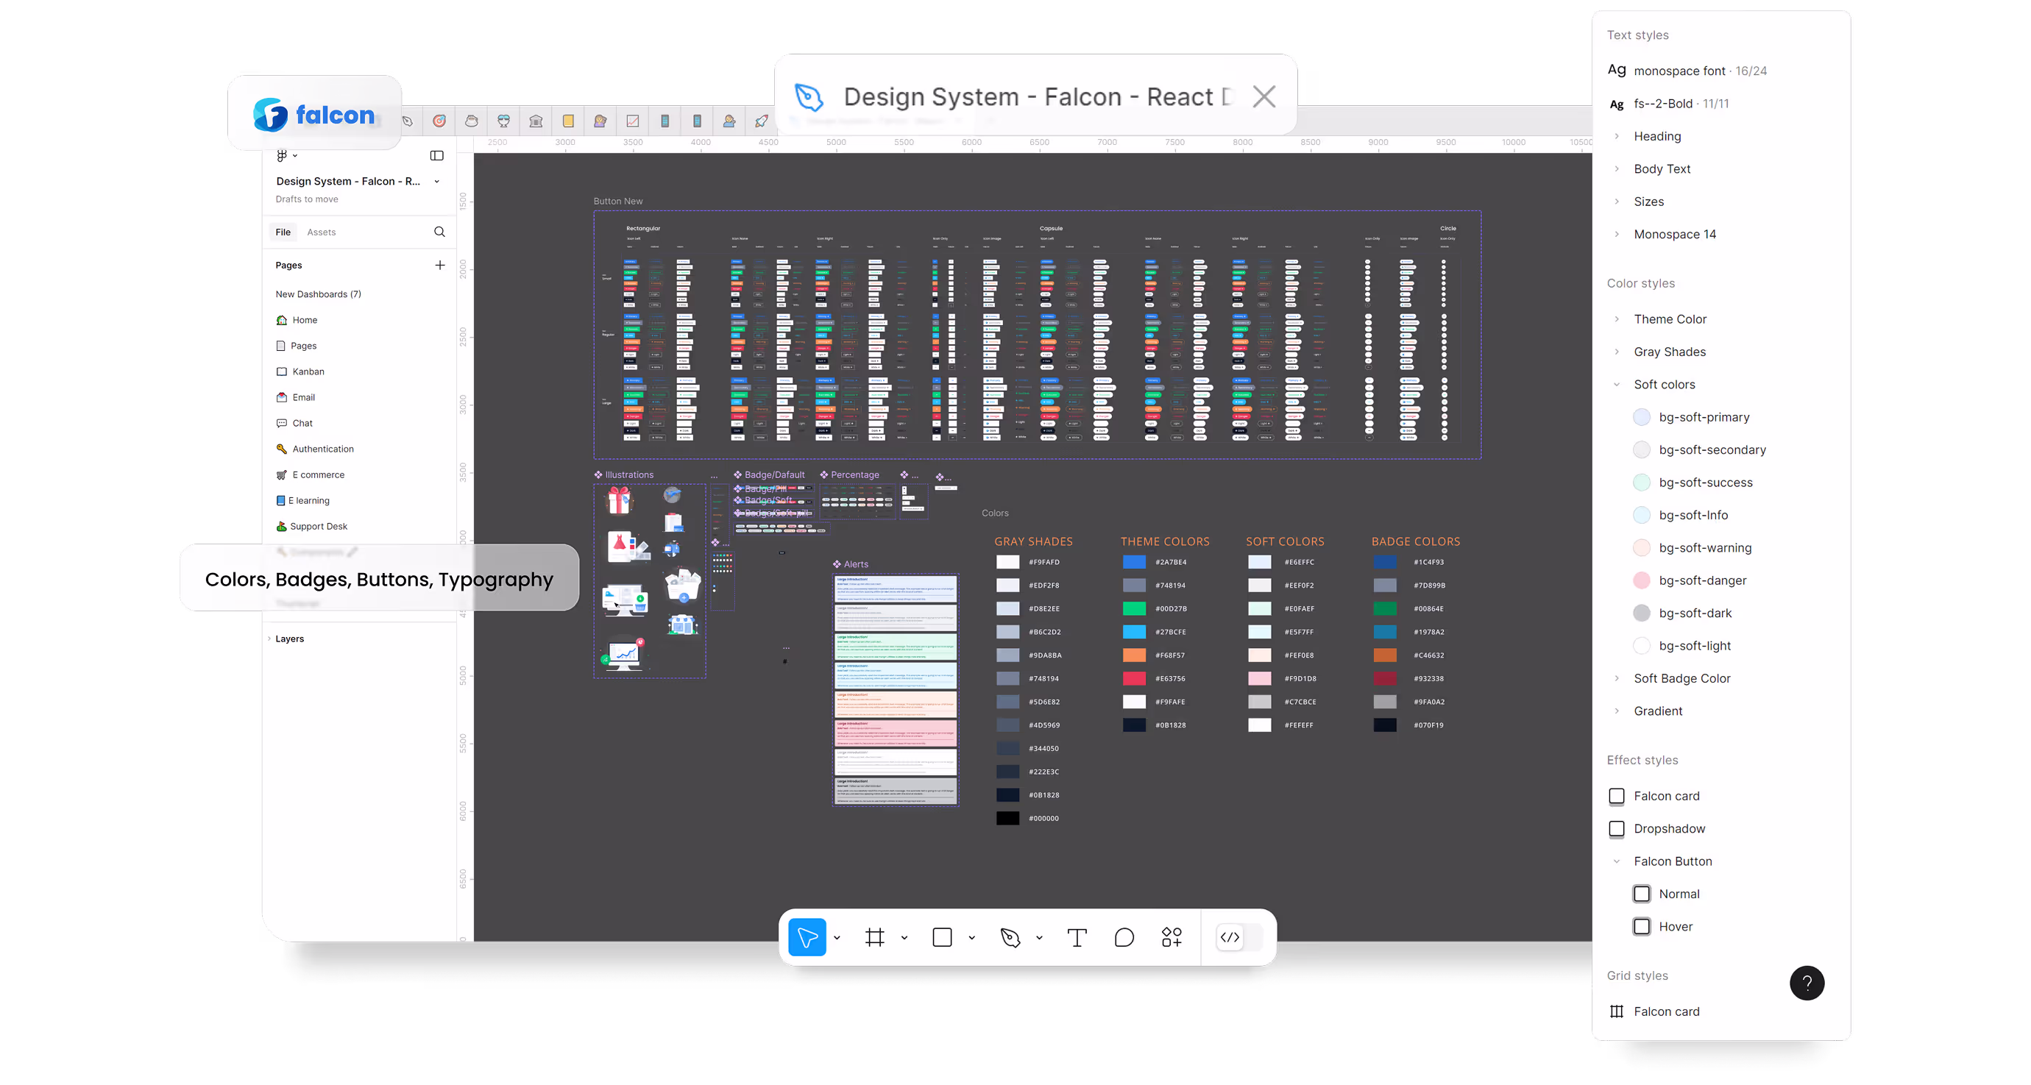Screen dimensions: 2031x1085
Task: Select monospace font text style
Action: tap(1687, 70)
